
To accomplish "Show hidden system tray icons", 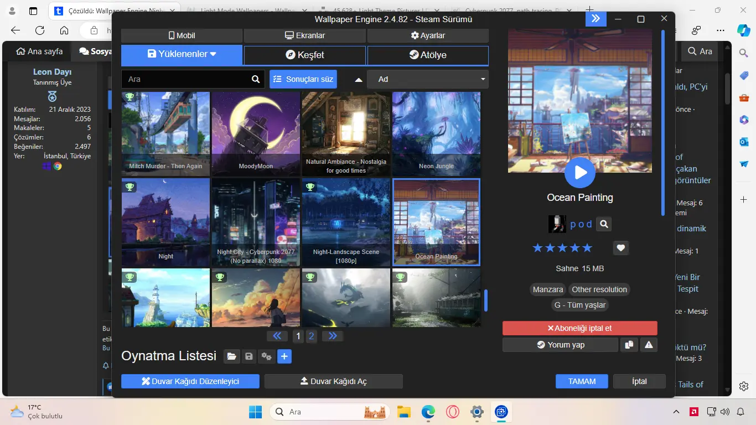I will tap(676, 412).
